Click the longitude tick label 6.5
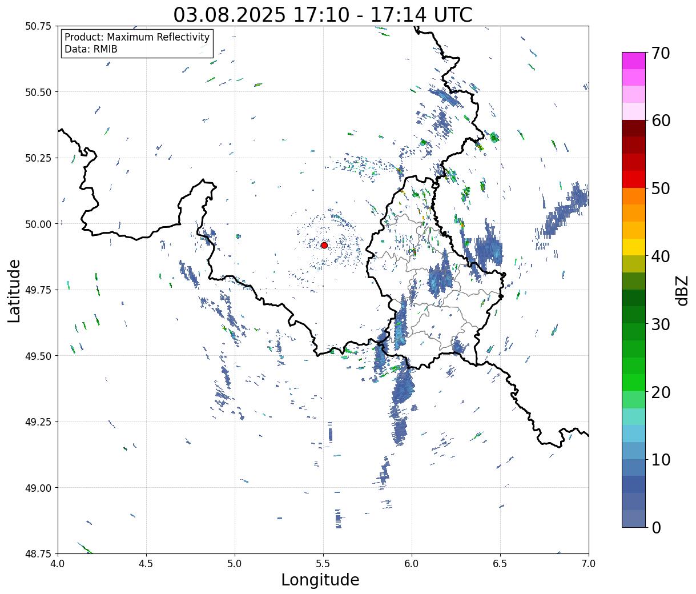This screenshot has height=594, width=696. pos(500,563)
